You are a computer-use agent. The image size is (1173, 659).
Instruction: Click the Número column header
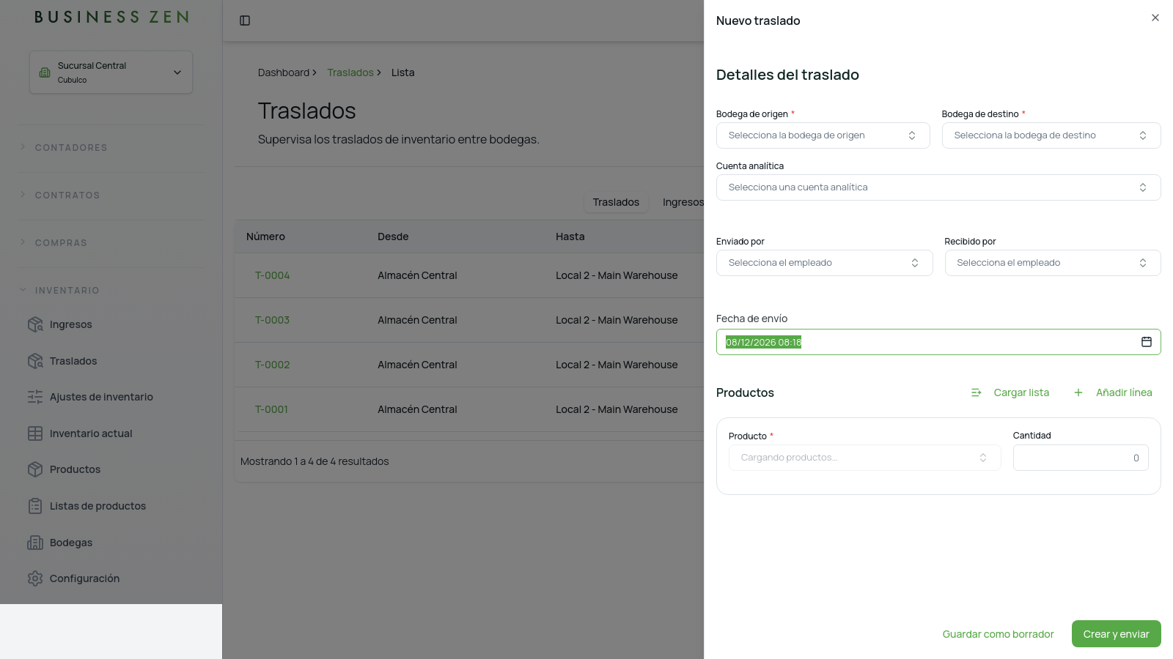click(x=265, y=237)
